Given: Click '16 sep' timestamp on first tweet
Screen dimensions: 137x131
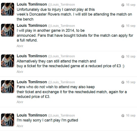Looking at the screenshot, I should click(x=131, y=5).
